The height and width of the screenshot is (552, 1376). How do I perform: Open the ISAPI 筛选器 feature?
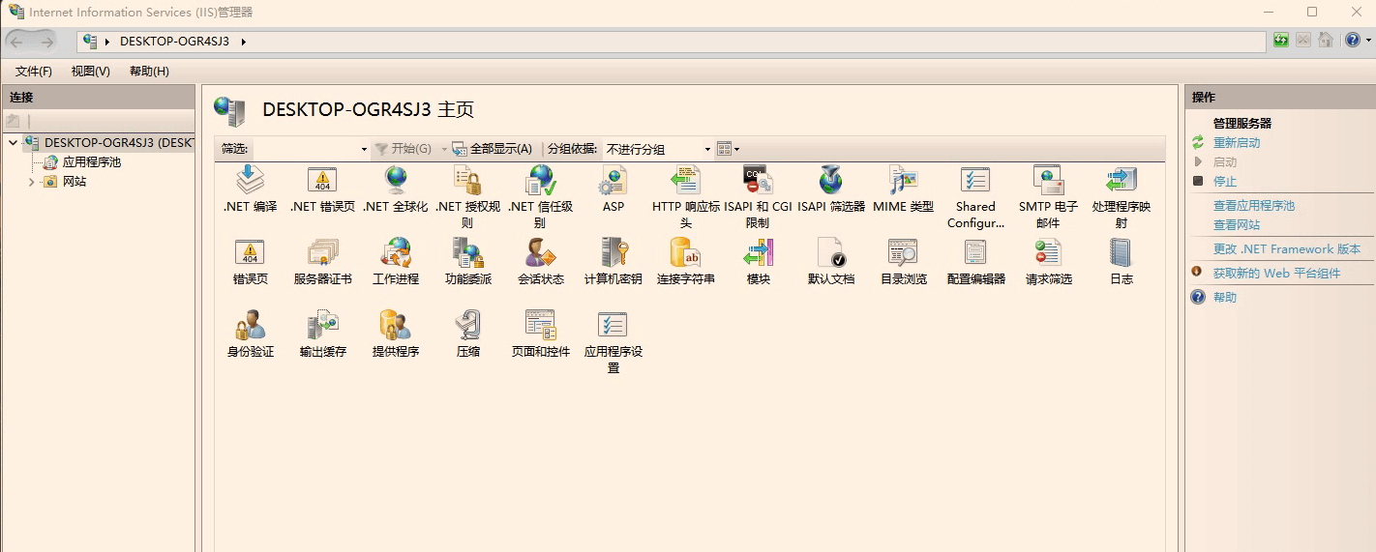[831, 189]
